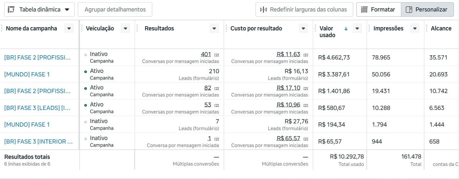
Task: Click the Ativo green dot in the R$ 1.401,86 row
Action: click(86, 88)
